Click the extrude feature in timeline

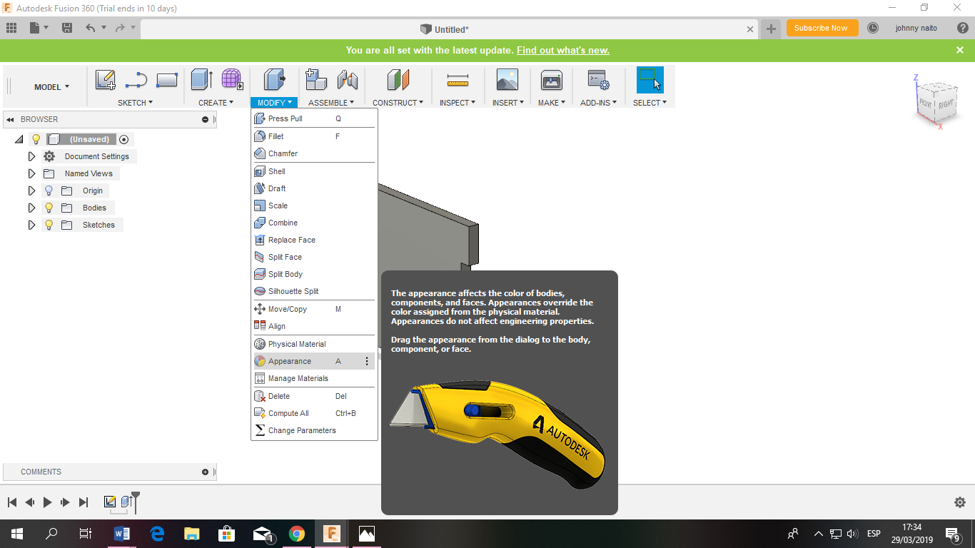pyautogui.click(x=126, y=502)
